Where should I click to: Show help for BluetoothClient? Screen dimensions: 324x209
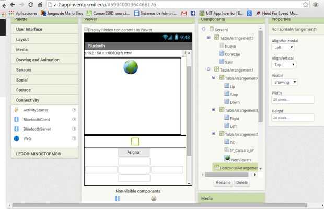tap(74, 119)
